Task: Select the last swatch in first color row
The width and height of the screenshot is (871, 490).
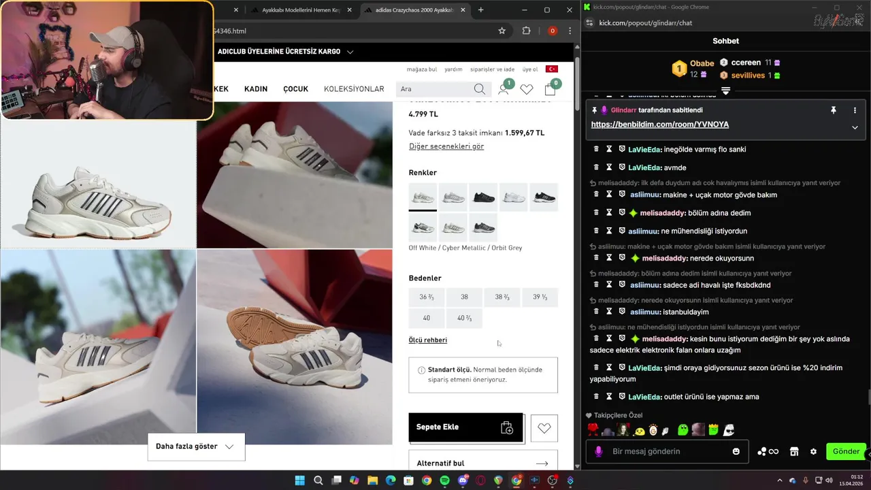Action: tap(544, 197)
